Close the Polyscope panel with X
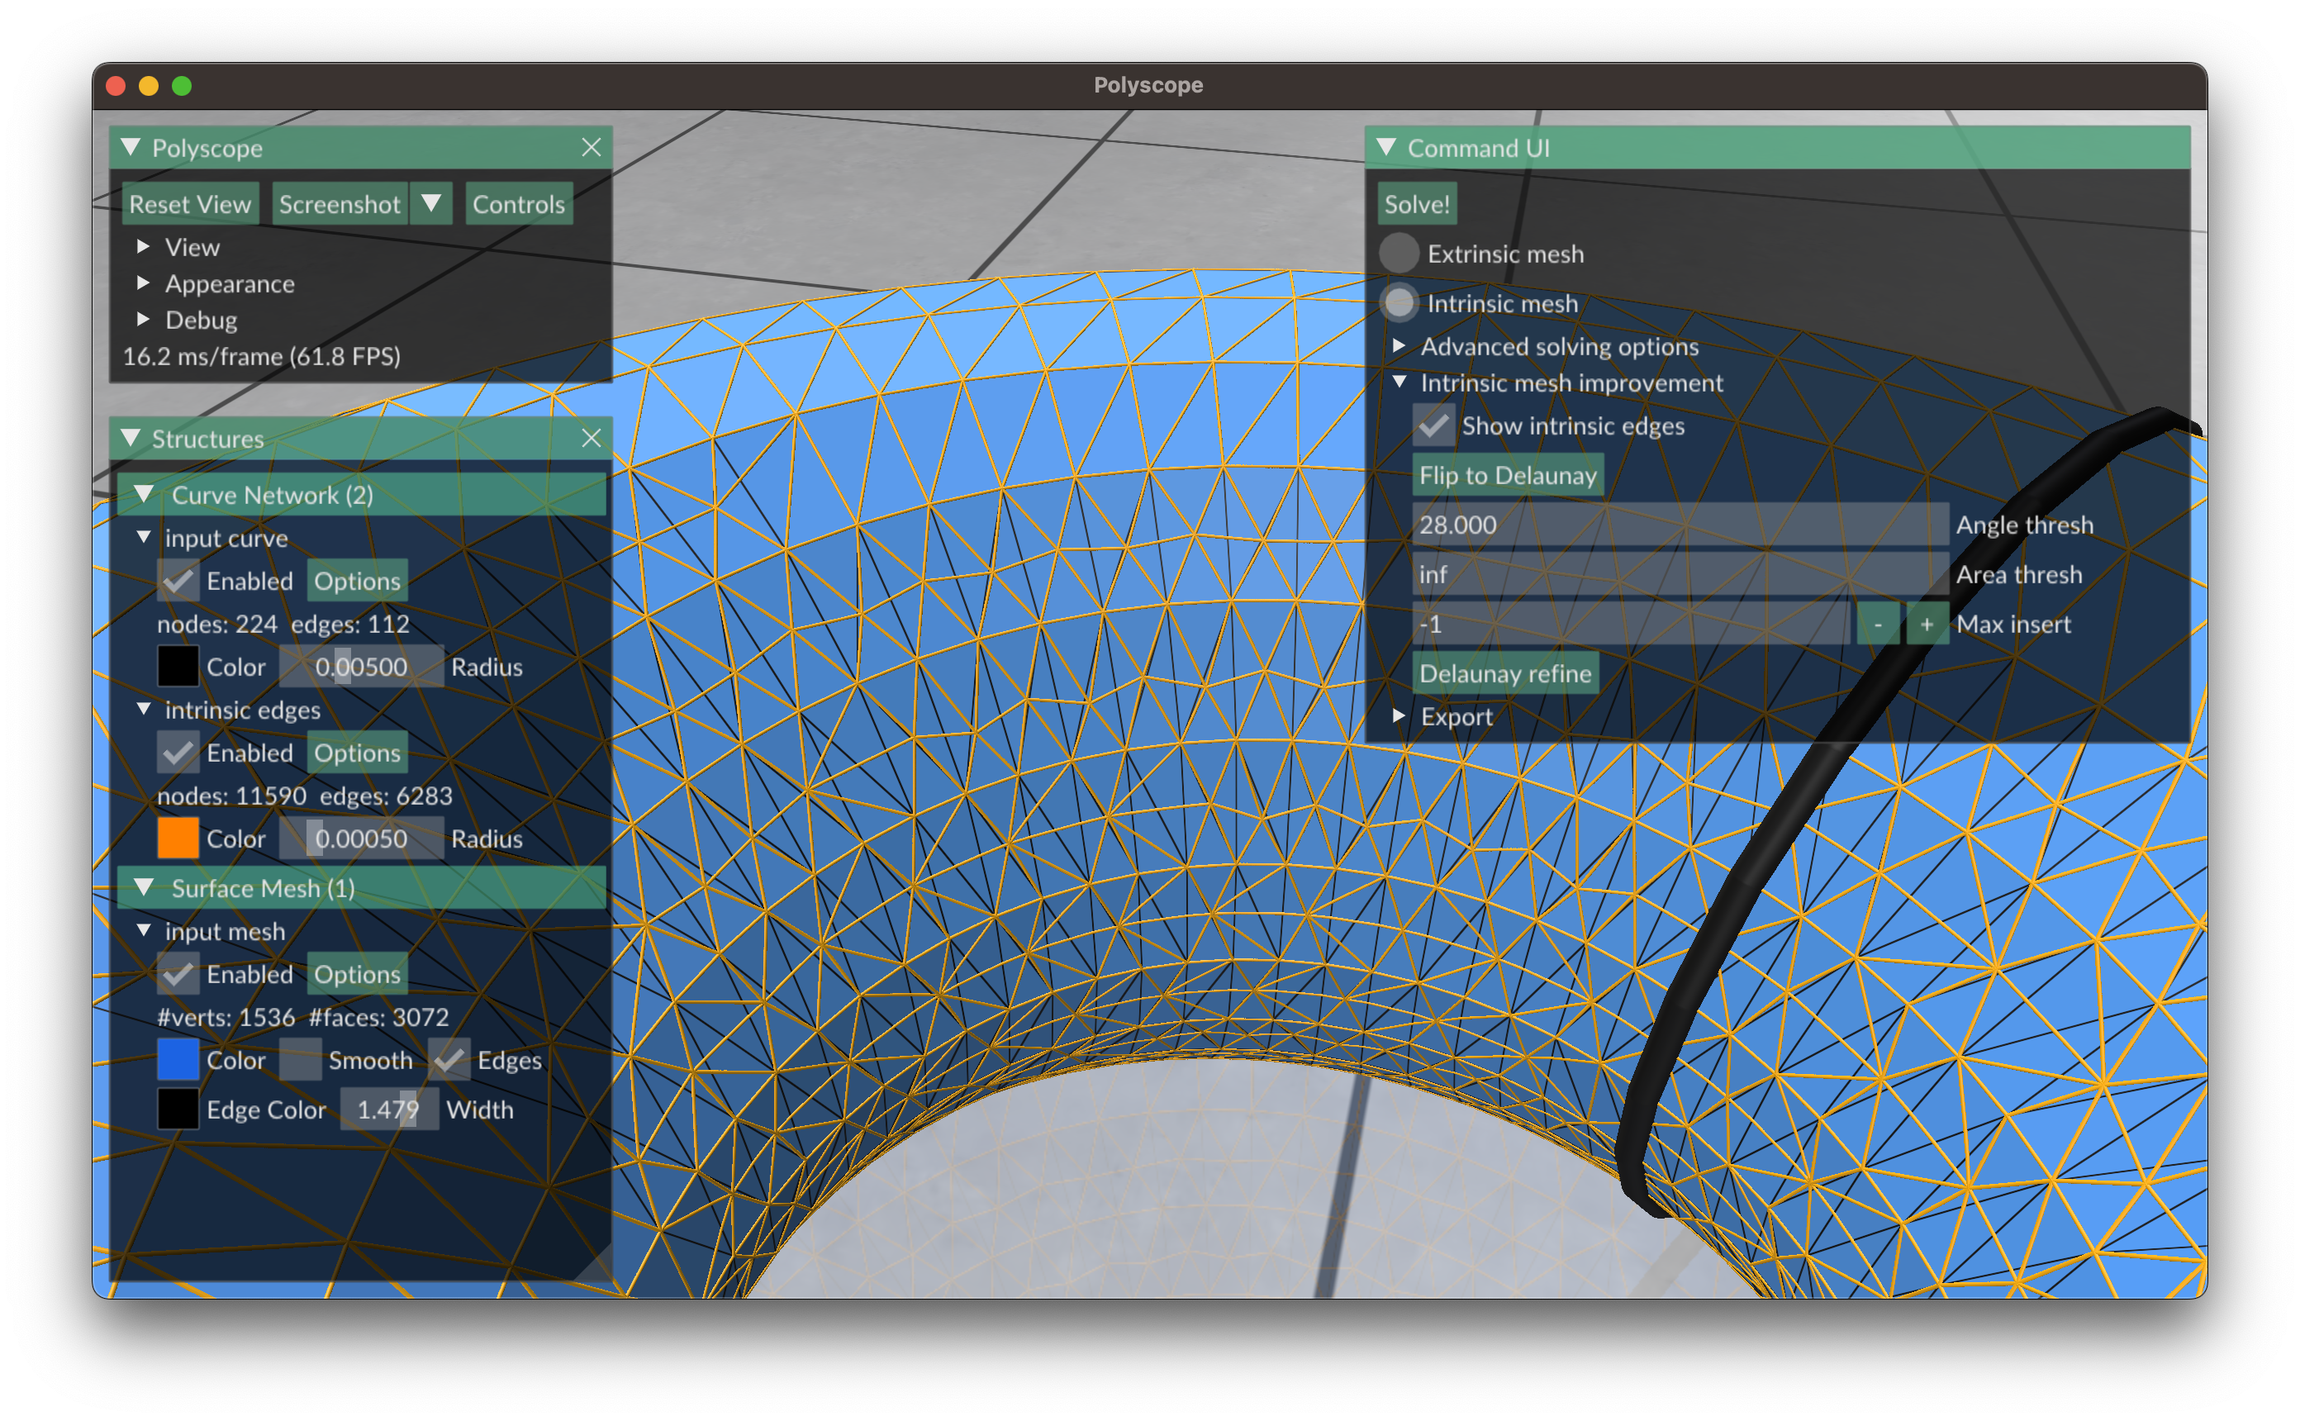The width and height of the screenshot is (2300, 1421). coord(591,148)
